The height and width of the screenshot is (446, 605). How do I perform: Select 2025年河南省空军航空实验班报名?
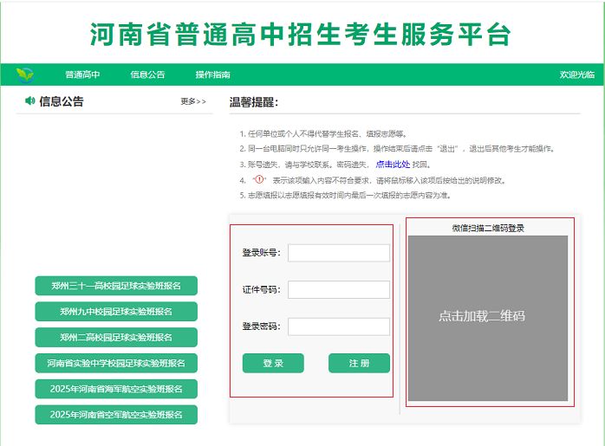(116, 415)
